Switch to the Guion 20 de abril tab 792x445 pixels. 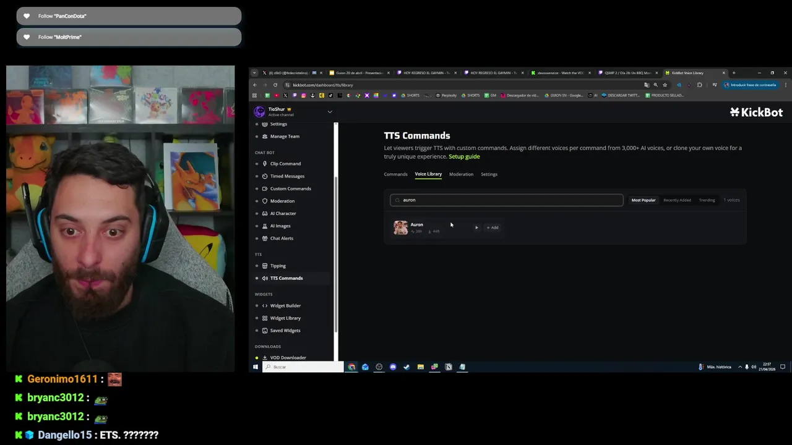point(359,73)
